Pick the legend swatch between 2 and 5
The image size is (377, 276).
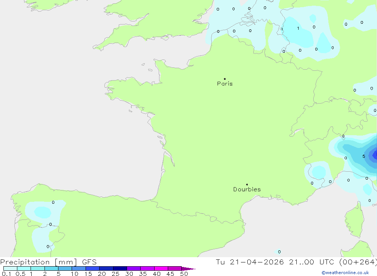tap(51, 268)
